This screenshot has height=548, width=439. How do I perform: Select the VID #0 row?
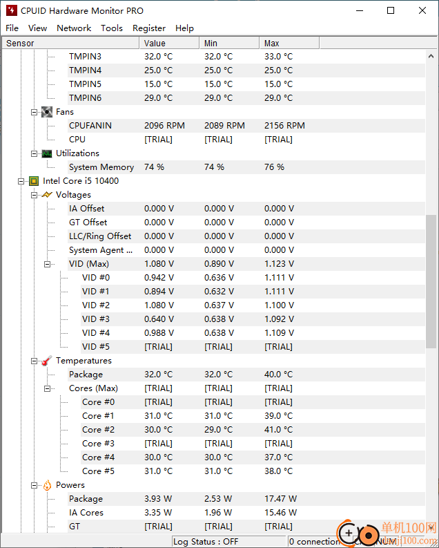coord(253,278)
